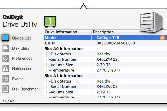Open the Device List icon in sidebar
Screen dimensions: 167x111
coord(5,38)
